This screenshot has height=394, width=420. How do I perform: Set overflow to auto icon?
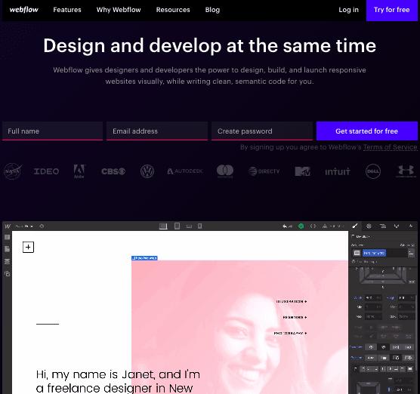[x=408, y=347]
